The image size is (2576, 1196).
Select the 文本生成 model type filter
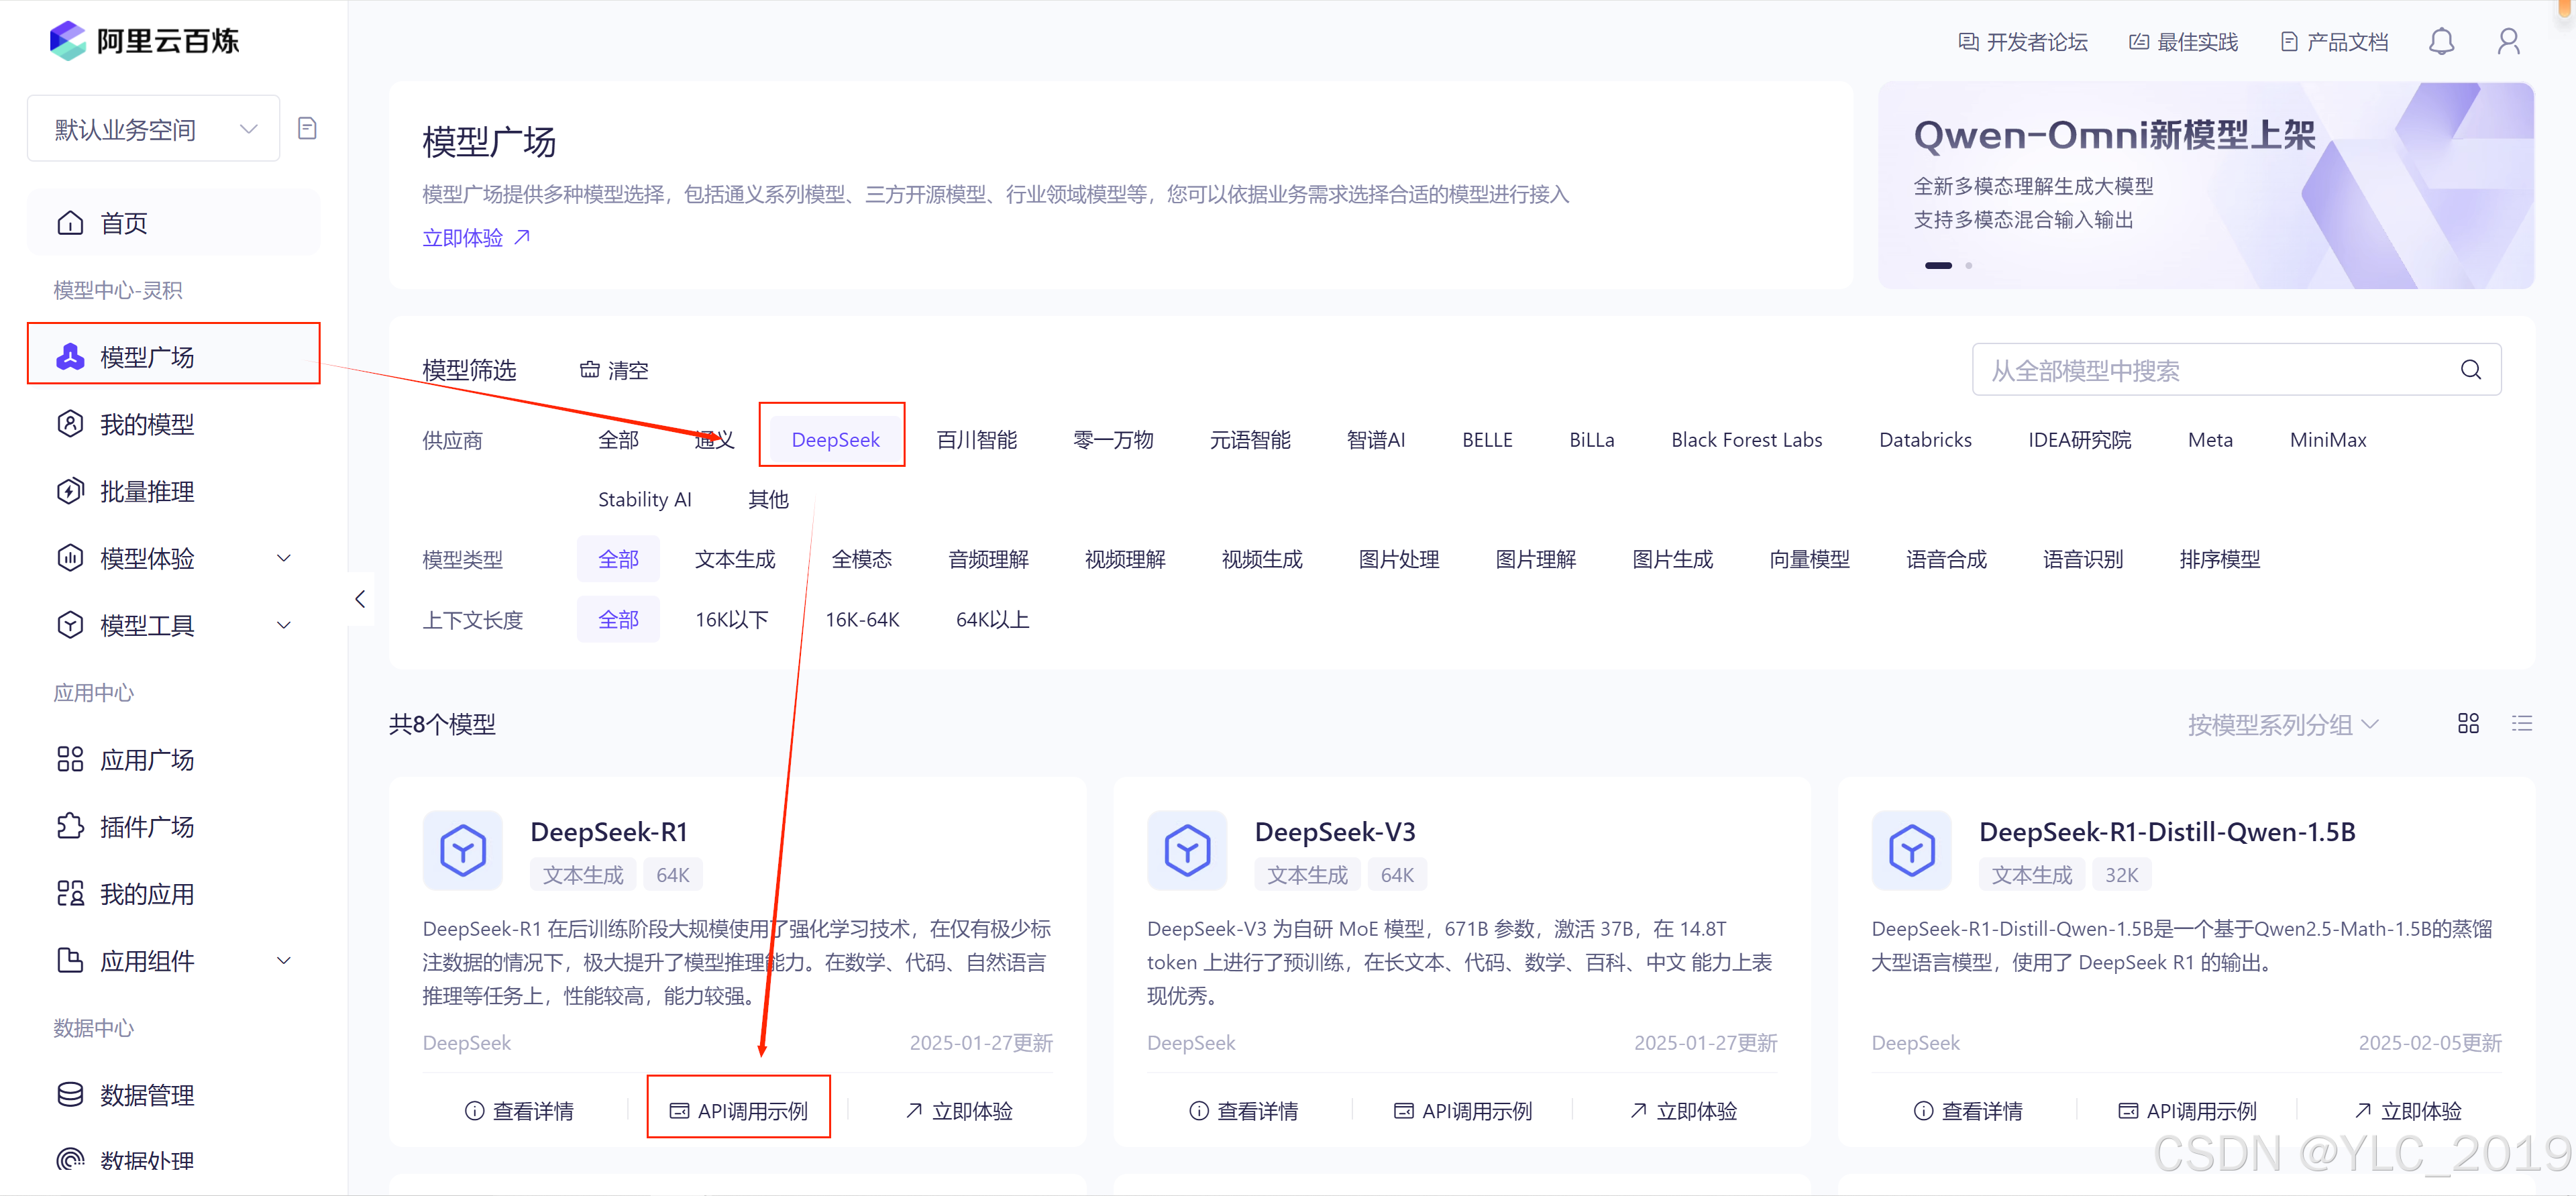click(x=735, y=559)
